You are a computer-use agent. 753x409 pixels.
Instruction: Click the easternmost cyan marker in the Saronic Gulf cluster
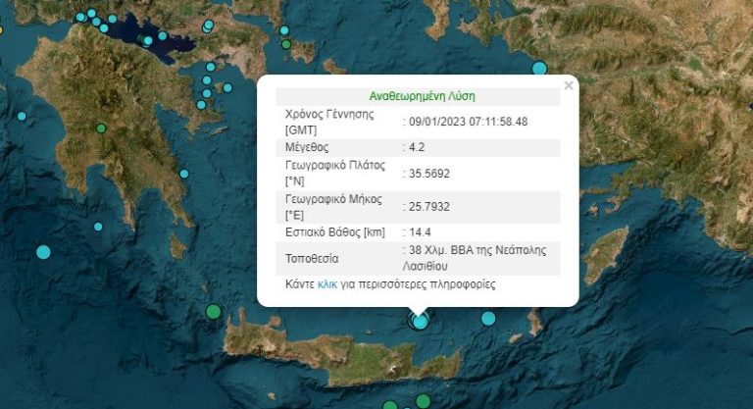point(227,87)
